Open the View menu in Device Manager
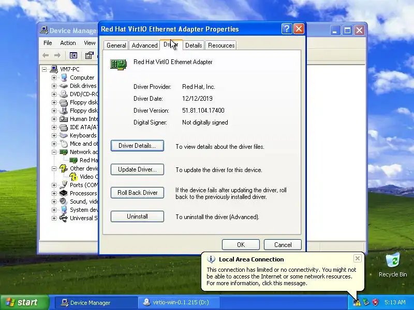Screen dimensions: 414x310 (x=90, y=43)
